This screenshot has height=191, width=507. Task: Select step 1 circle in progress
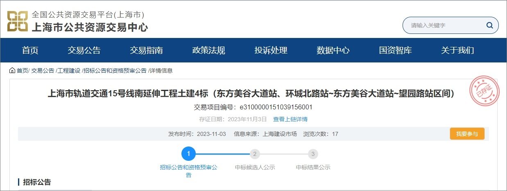click(x=188, y=154)
